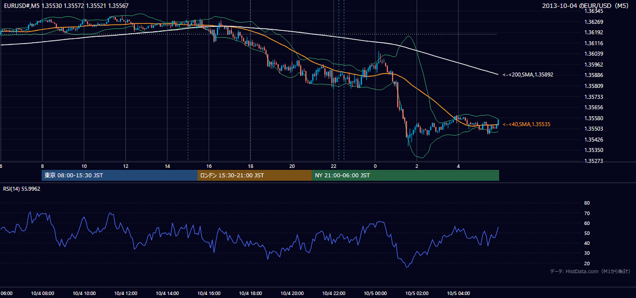Click hour tick 16 below price chart
The width and height of the screenshot is (636, 298).
pos(209,166)
